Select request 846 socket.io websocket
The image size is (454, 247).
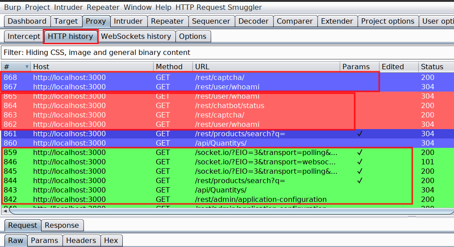point(227,162)
